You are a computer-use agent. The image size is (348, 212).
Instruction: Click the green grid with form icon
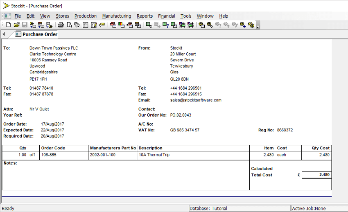tap(174, 25)
